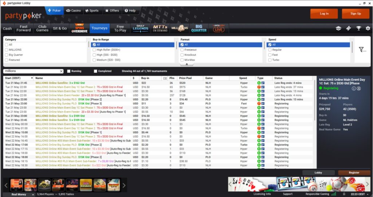Sort tournaments by Prize Pool column header

[x=185, y=78]
